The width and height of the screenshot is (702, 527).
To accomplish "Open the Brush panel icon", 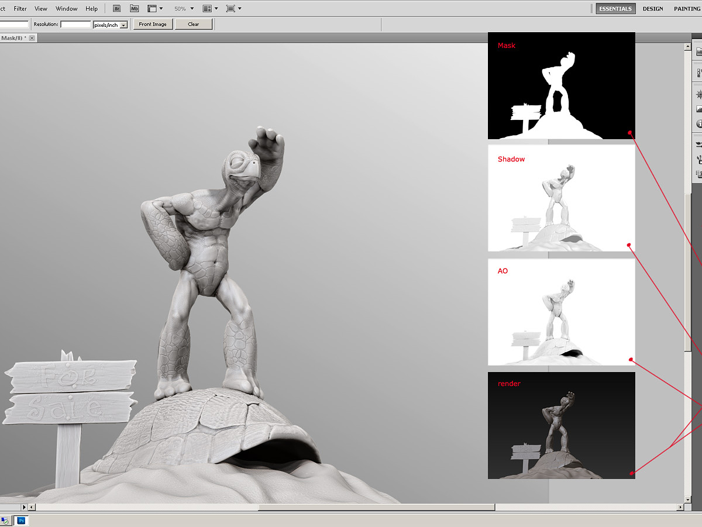I will tap(698, 144).
